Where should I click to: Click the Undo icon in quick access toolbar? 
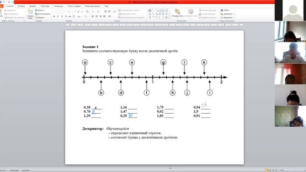[x=4, y=2]
